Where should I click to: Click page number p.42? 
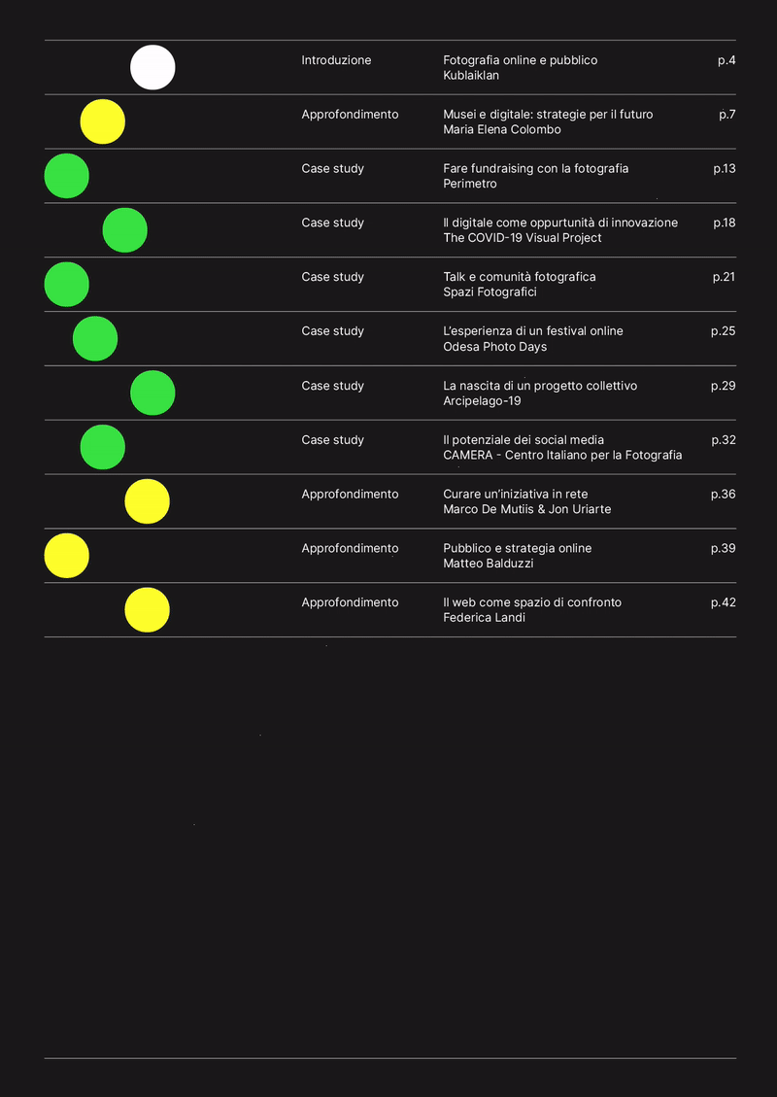(x=723, y=602)
